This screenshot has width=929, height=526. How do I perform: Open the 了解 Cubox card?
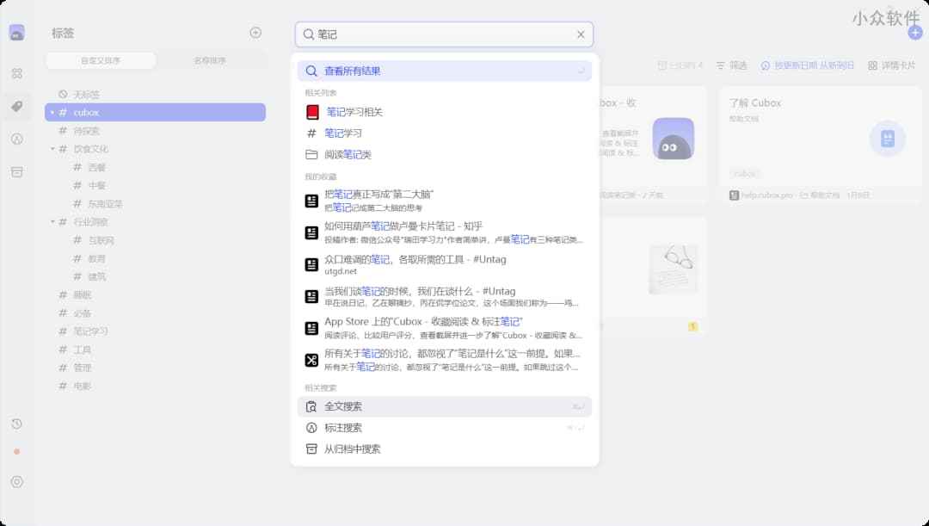point(821,145)
